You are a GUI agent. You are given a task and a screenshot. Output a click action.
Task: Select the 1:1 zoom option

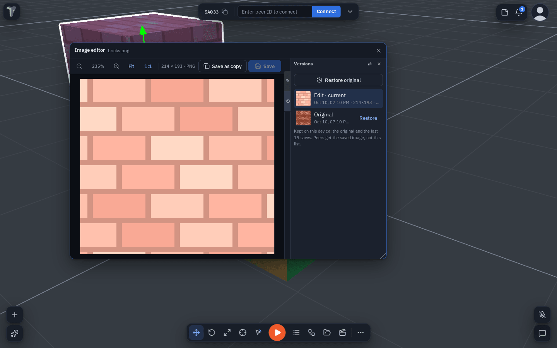coord(148,66)
